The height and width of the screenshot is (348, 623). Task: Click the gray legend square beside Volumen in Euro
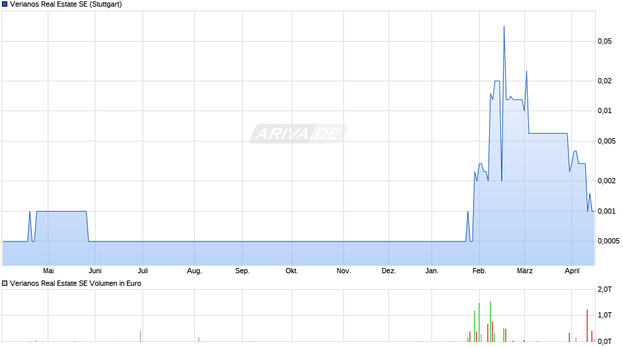tap(5, 283)
